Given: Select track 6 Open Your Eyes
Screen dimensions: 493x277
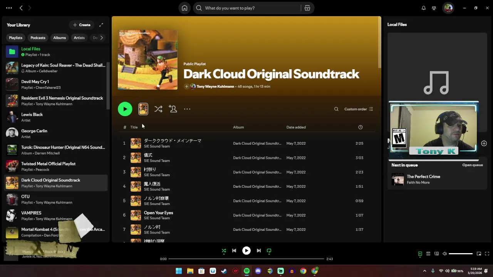Looking at the screenshot, I should tap(246, 215).
